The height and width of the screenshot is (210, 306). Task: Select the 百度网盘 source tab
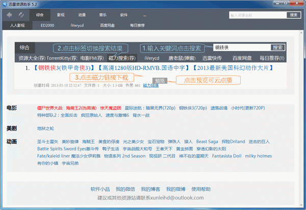(x=107, y=25)
